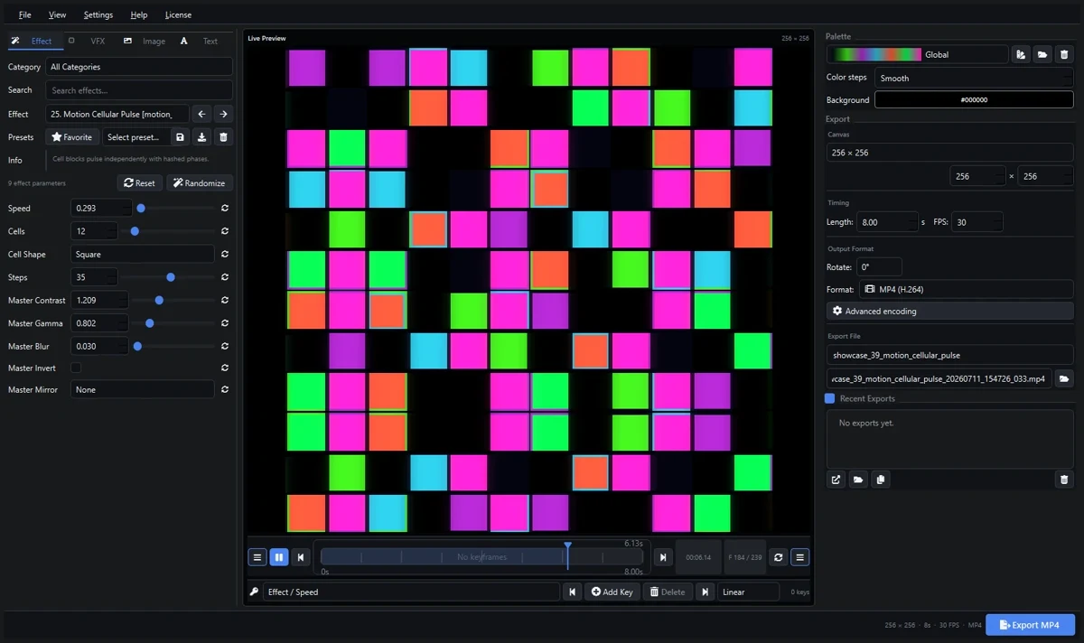Reset the Master Blur parameter with its refresh icon
Image resolution: width=1084 pixels, height=643 pixels.
click(x=225, y=346)
